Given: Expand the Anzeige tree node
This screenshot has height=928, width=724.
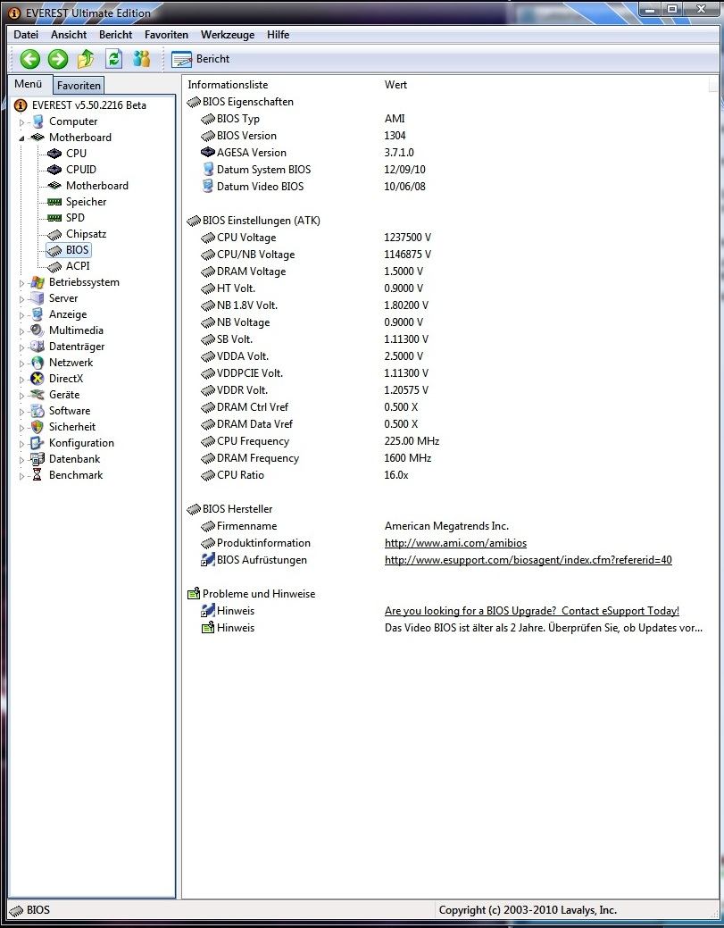Looking at the screenshot, I should [22, 315].
